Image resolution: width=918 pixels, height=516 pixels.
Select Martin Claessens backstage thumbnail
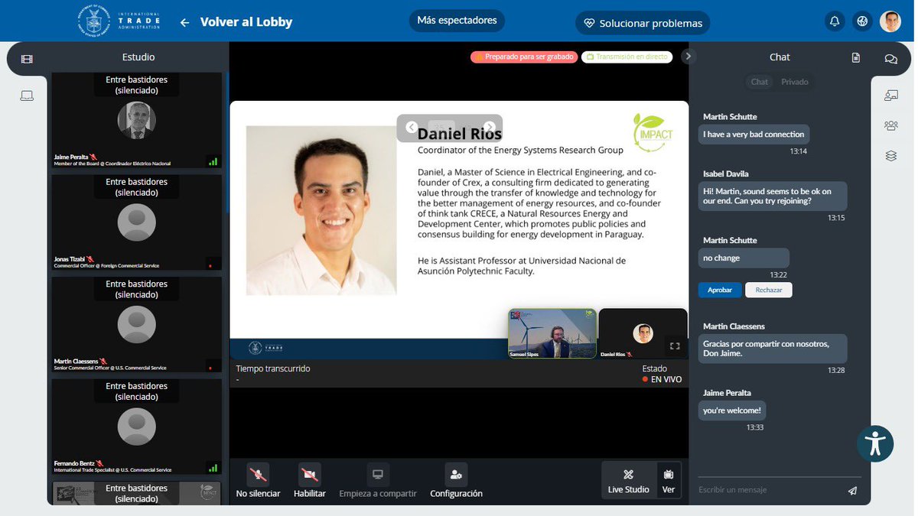click(x=137, y=325)
